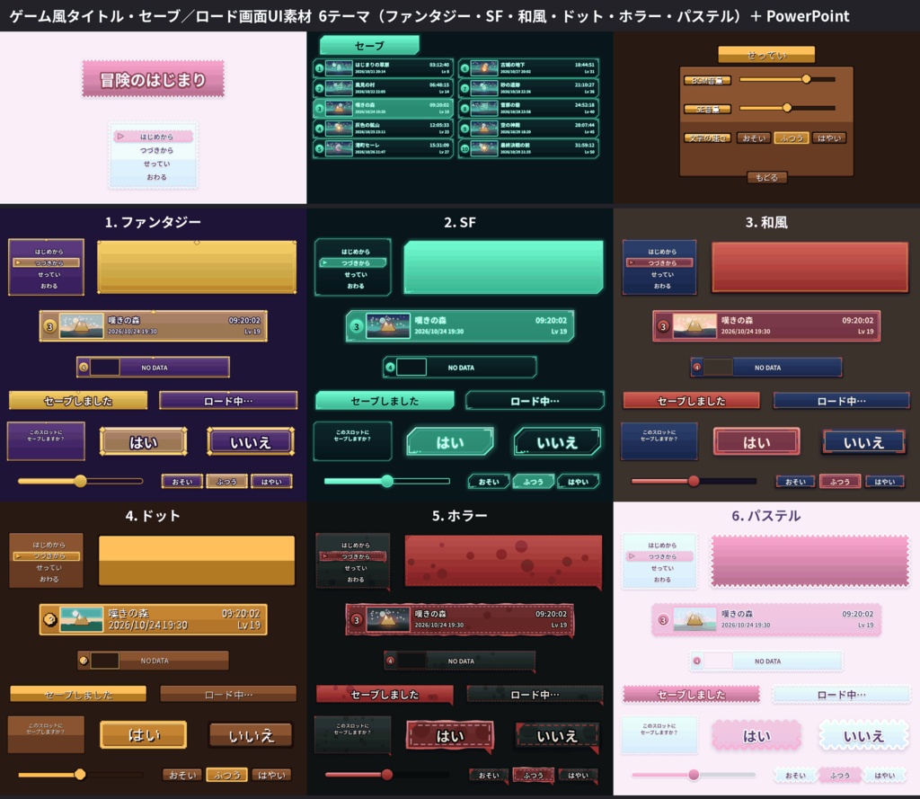The image size is (920, 799).
Task: Choose おわる in the 冒険のはじまり title menu
Action: click(156, 177)
